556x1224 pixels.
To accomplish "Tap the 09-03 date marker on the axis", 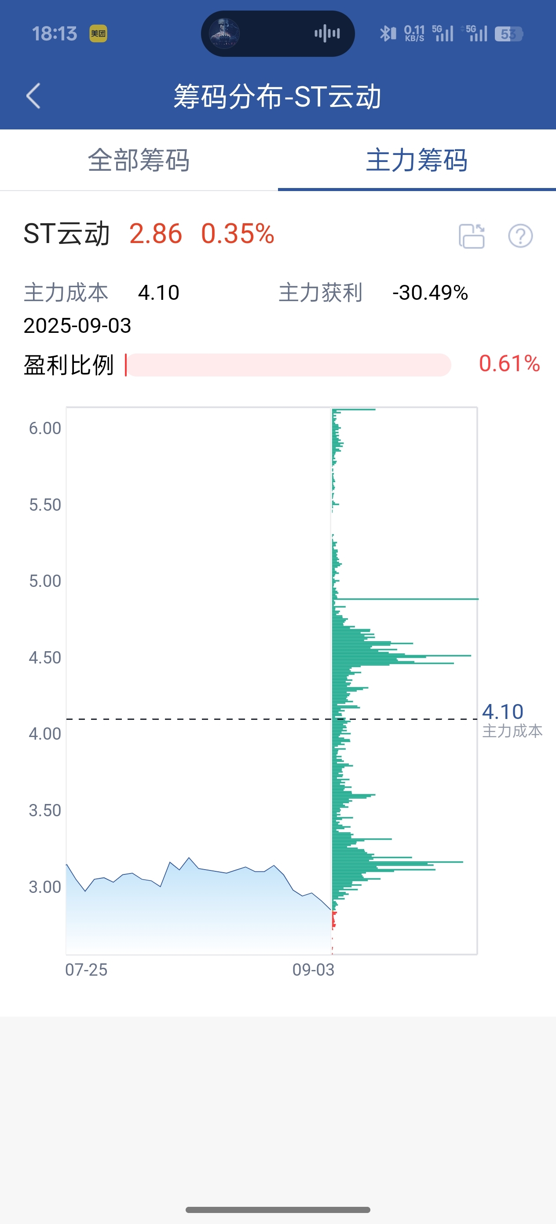I will 313,970.
